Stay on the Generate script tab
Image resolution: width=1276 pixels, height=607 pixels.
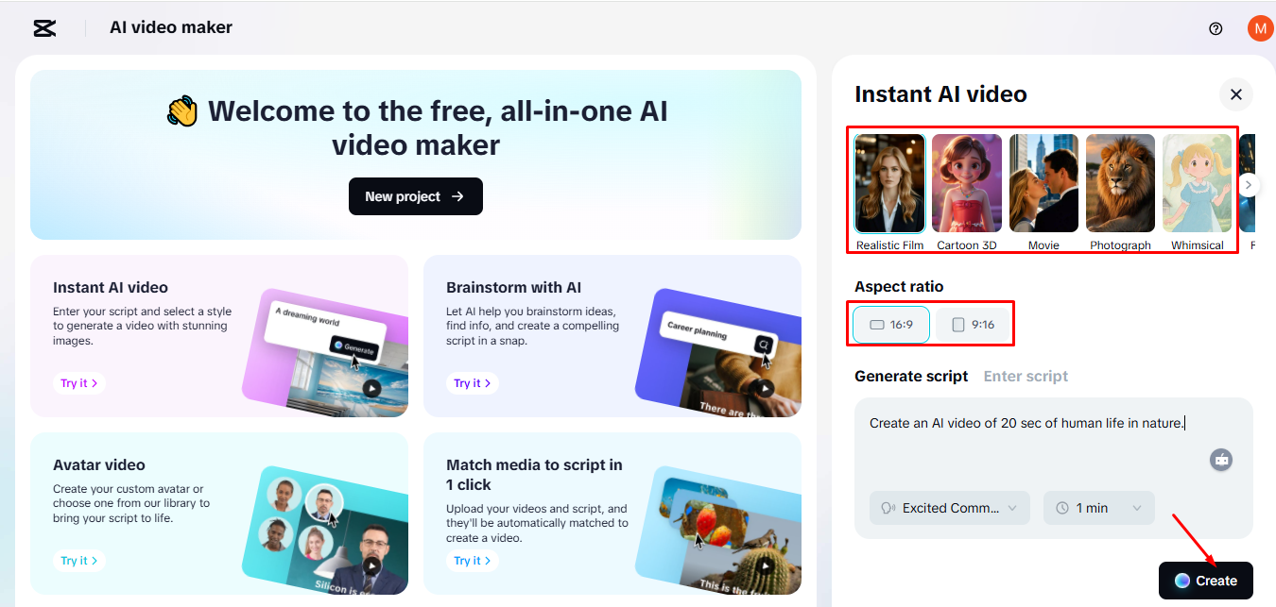tap(911, 376)
